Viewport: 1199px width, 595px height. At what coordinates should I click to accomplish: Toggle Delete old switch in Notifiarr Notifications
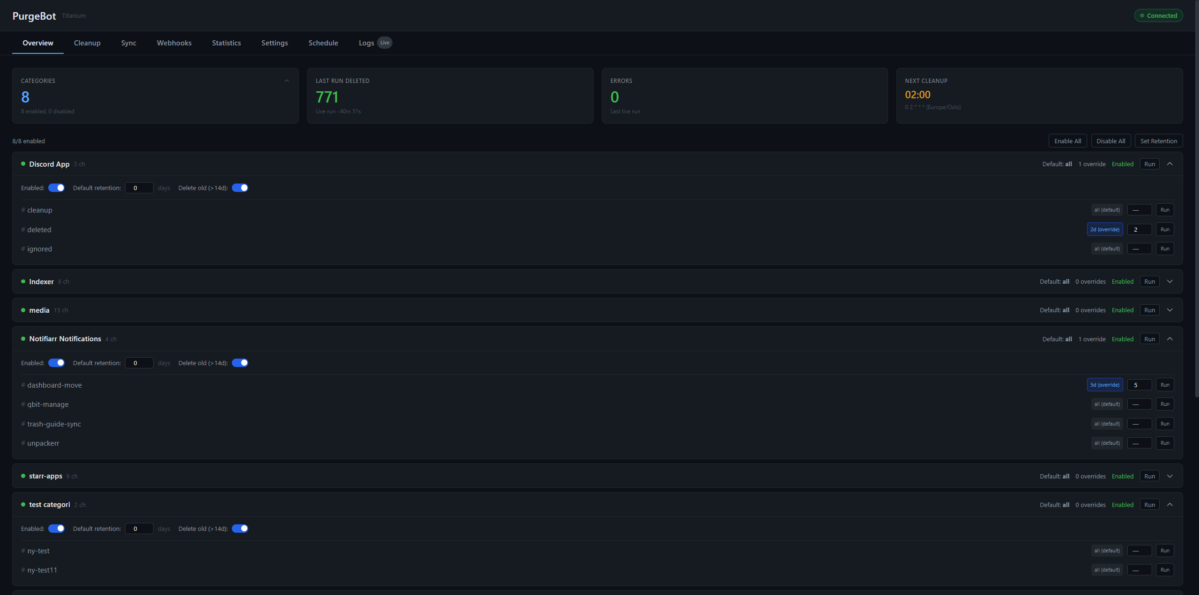(x=240, y=363)
